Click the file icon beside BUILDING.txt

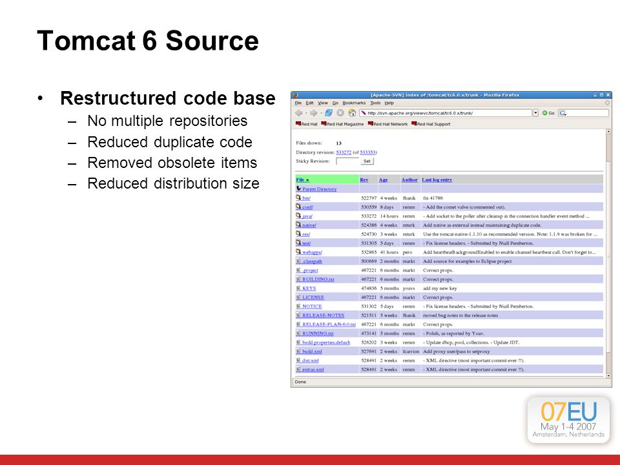click(x=298, y=279)
